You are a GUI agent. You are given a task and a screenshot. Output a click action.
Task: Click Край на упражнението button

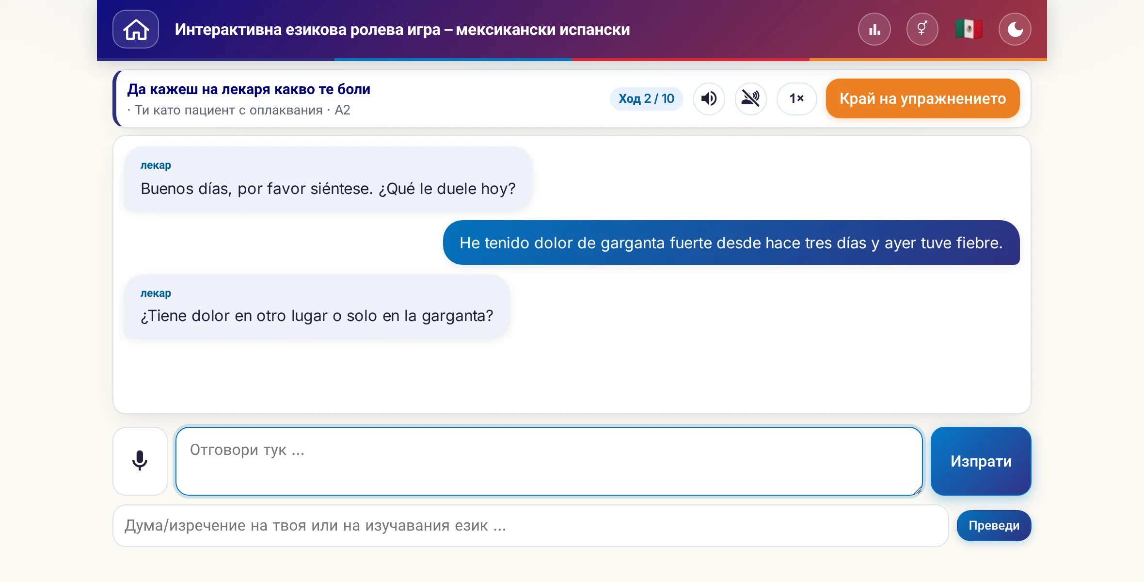pyautogui.click(x=922, y=98)
